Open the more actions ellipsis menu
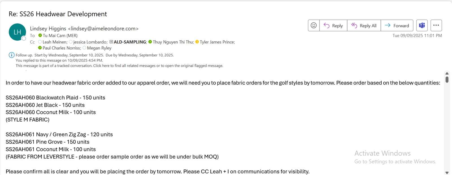This screenshot has width=452, height=175. pos(436,25)
